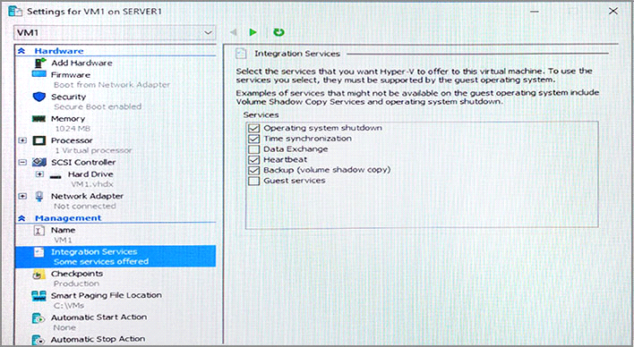Select the Automatic Stop Action entry
This screenshot has width=634, height=347.
pos(98,339)
